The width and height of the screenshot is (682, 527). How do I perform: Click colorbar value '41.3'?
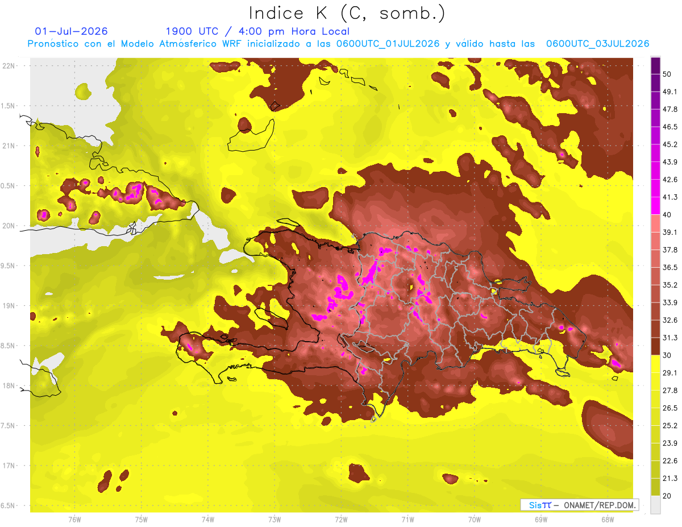tap(669, 197)
